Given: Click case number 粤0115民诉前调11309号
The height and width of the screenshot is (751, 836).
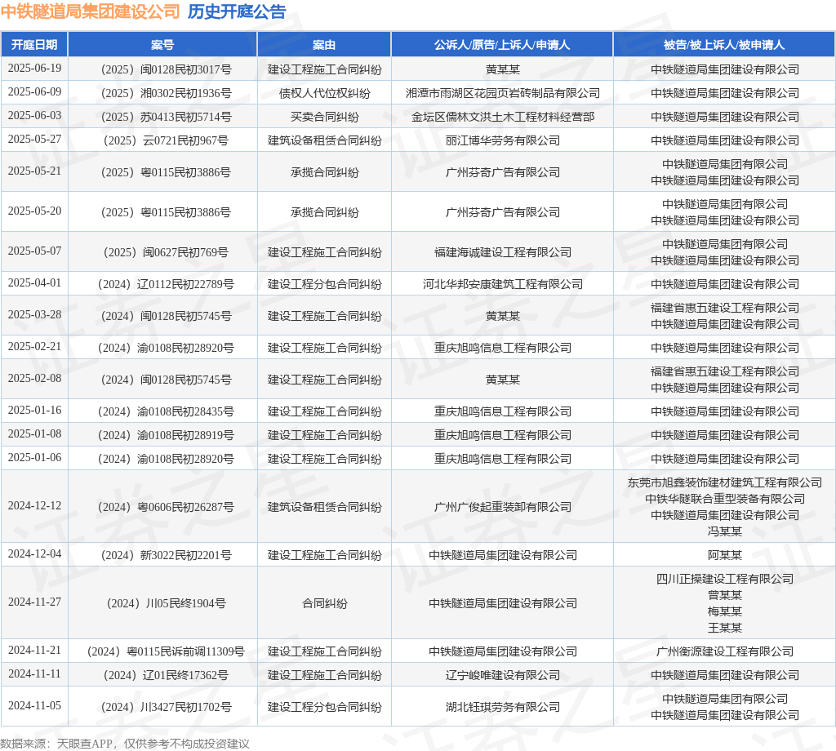Looking at the screenshot, I should pyautogui.click(x=167, y=652).
